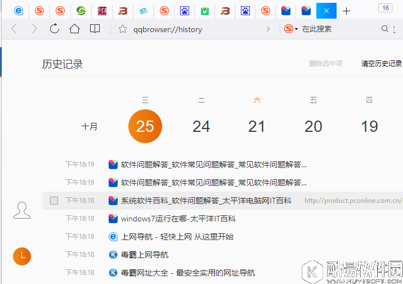Open the tab count box showing 16
The width and height of the screenshot is (403, 284).
point(385,8)
